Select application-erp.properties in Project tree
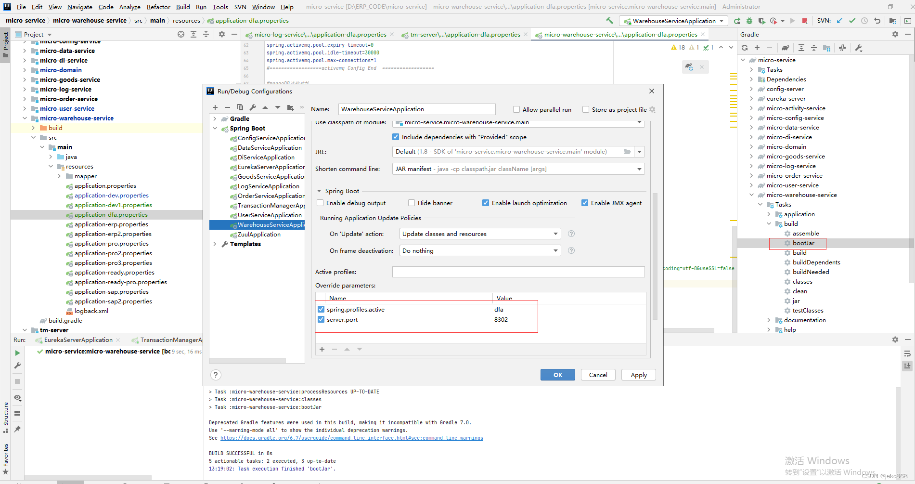 click(x=111, y=224)
